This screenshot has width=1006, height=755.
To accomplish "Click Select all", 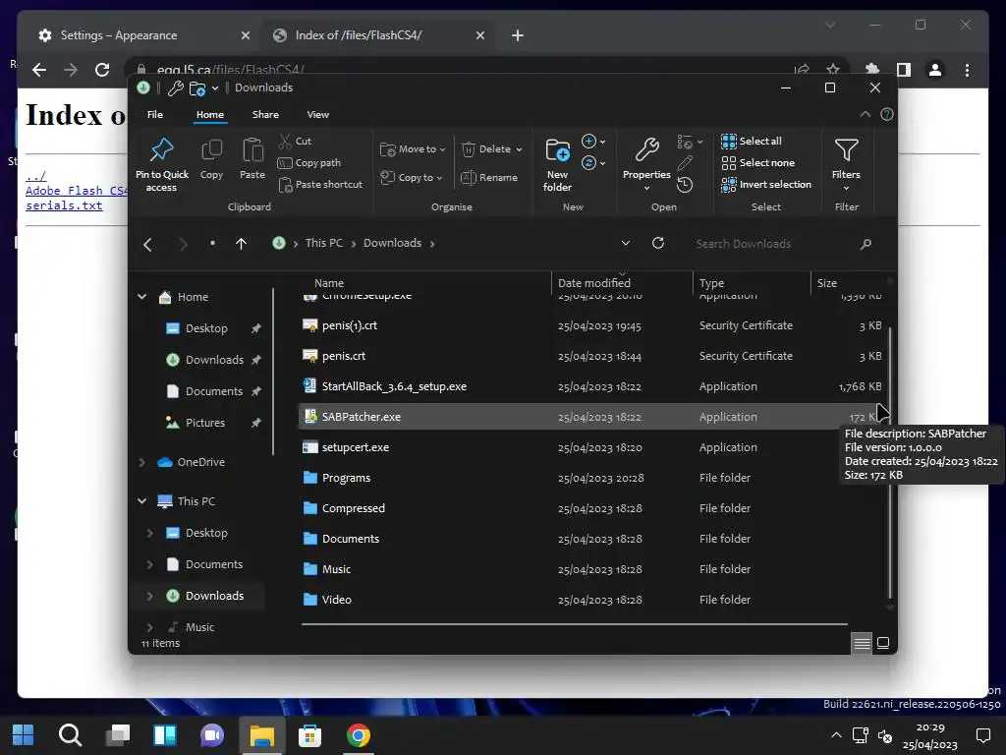I will click(x=752, y=142).
